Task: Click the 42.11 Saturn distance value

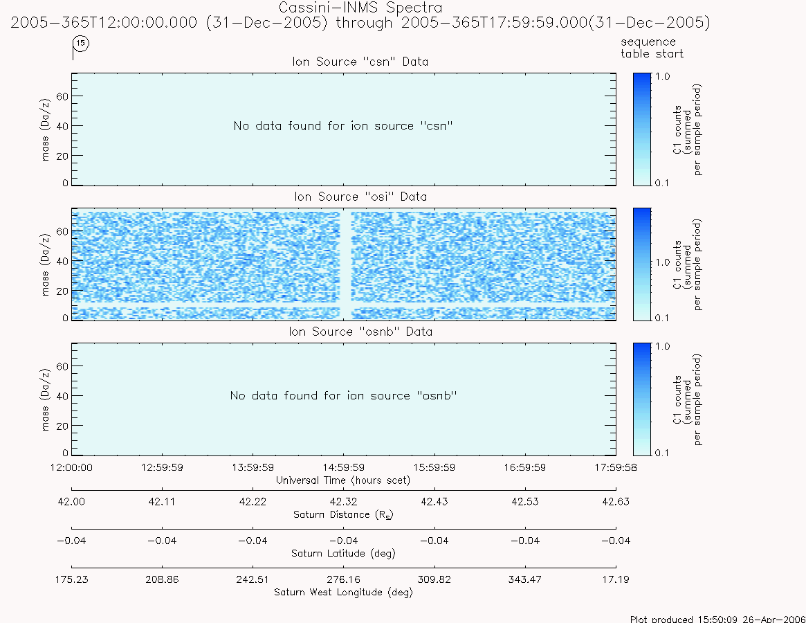Action: pos(162,502)
